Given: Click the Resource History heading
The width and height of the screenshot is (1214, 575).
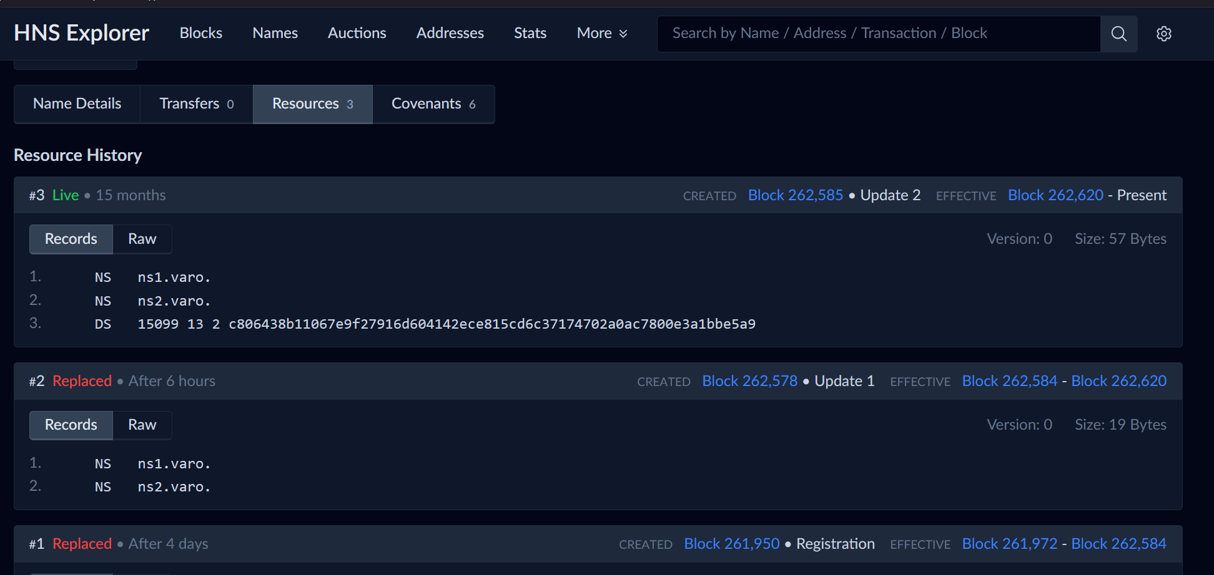Looking at the screenshot, I should (x=78, y=155).
